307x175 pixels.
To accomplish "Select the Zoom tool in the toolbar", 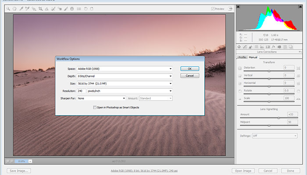I will (x=8, y=8).
